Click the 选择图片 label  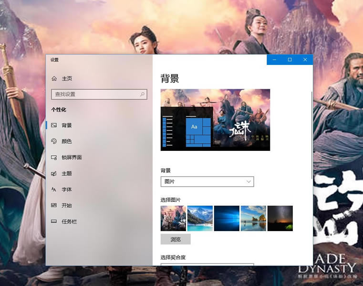tap(171, 200)
